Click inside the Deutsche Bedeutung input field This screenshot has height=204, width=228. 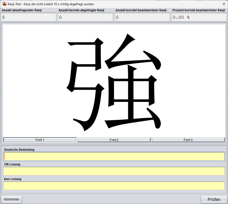pos(114,156)
